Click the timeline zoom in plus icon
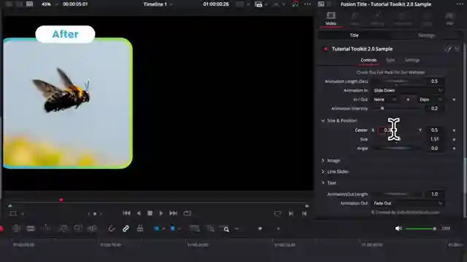Image resolution: width=467 pixels, height=262 pixels. point(279,229)
